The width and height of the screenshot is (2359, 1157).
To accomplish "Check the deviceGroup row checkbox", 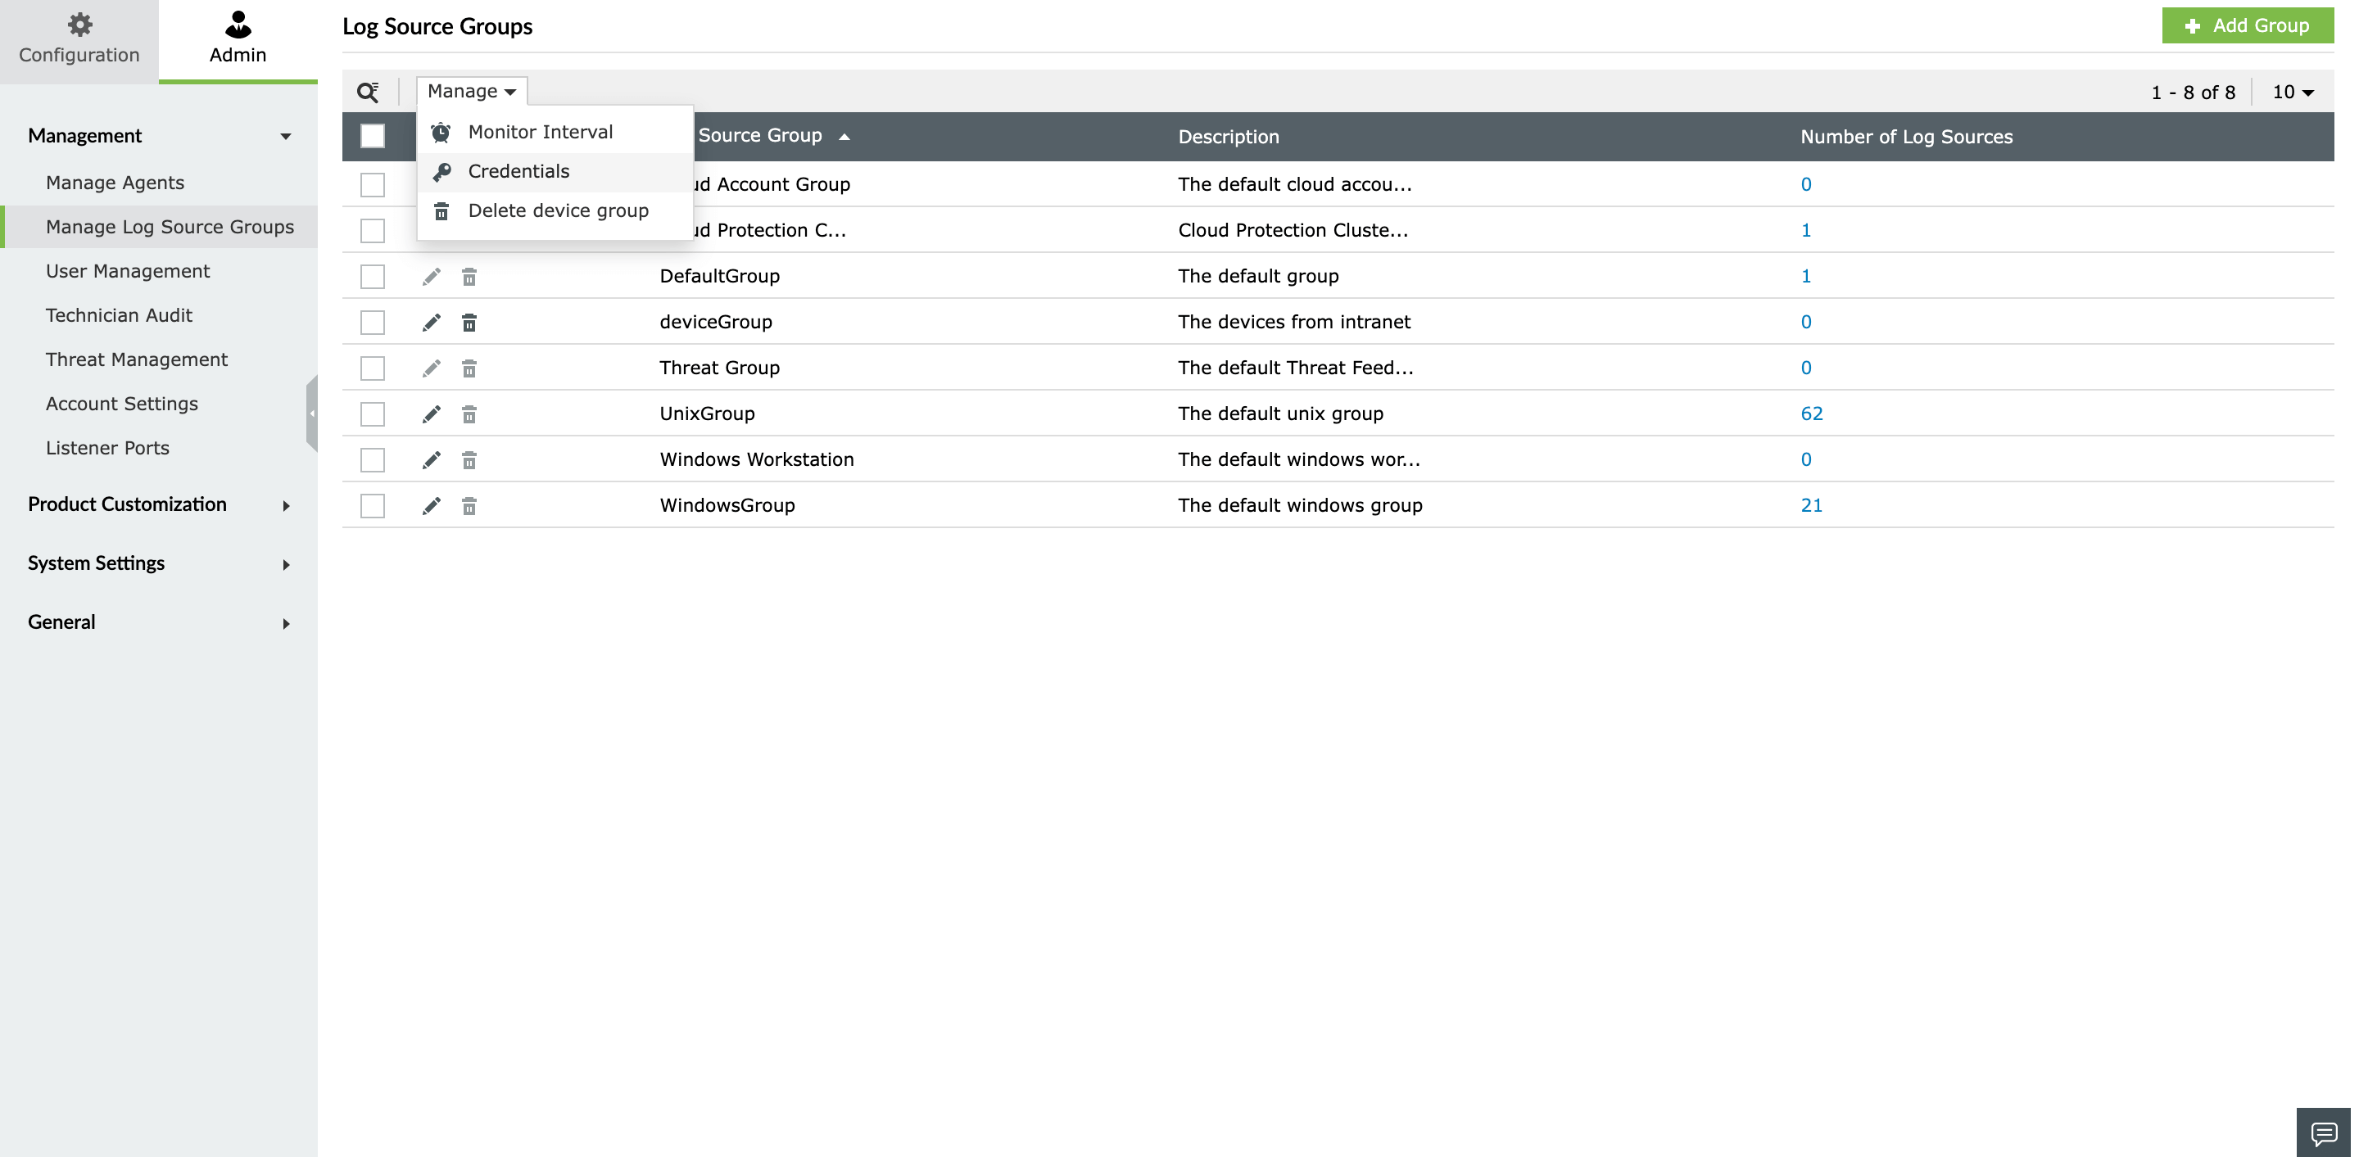I will (x=373, y=322).
